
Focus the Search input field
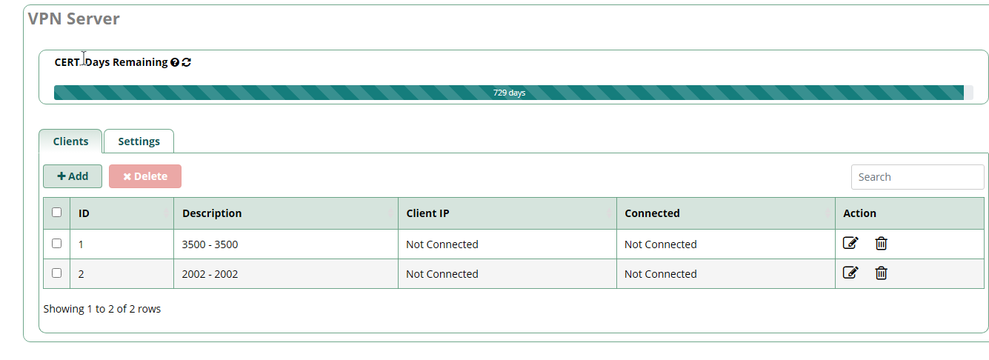click(x=917, y=177)
